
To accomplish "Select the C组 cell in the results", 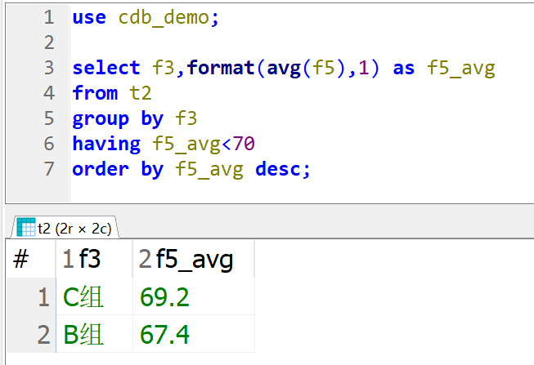I will click(83, 297).
